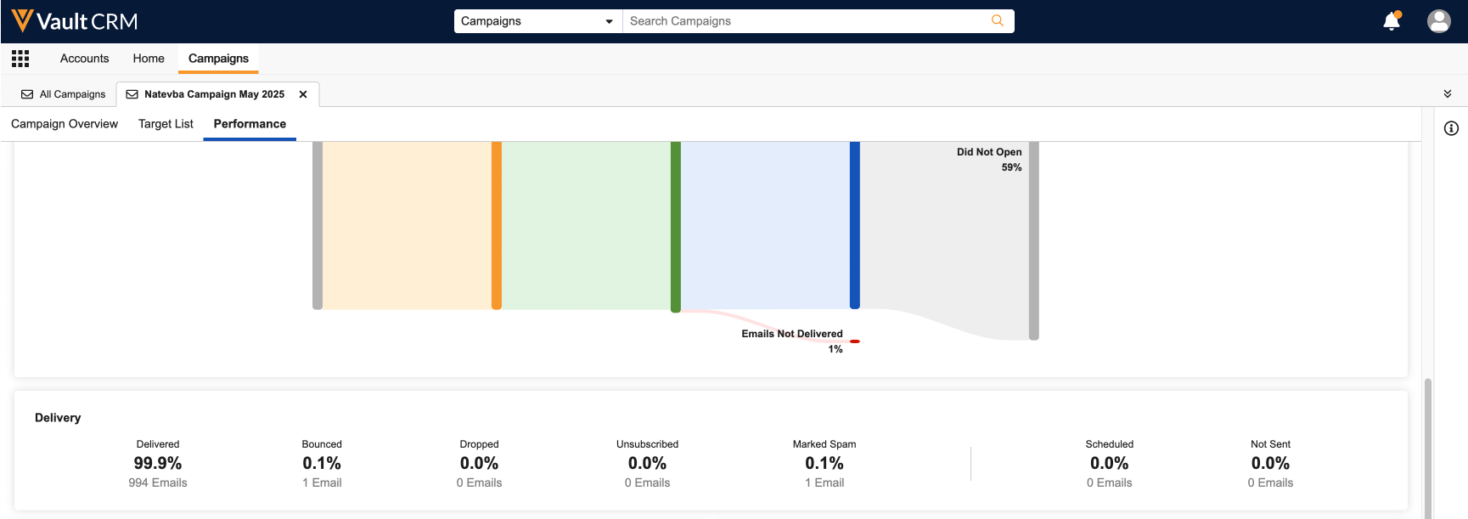Go to Accounts in navigation bar
1468x519 pixels.
[84, 59]
